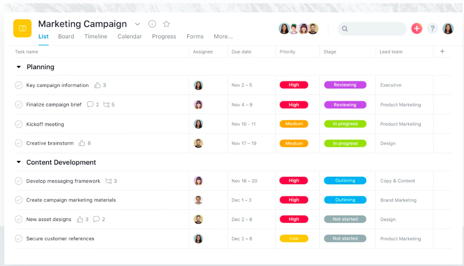464x266 pixels.
Task: Click assignee avatar for Create campaign marketing materials
Action: 198,200
